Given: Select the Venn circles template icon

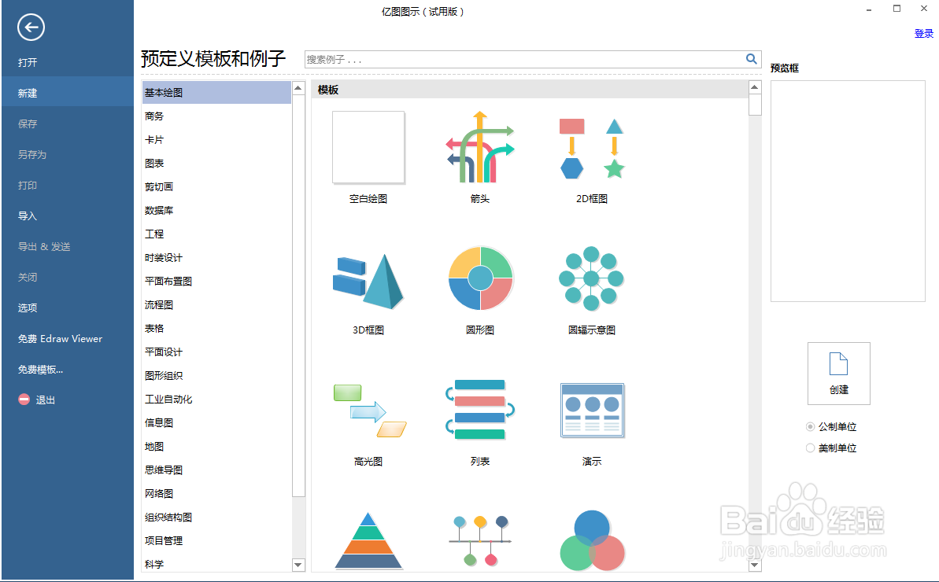Looking at the screenshot, I should [x=592, y=540].
